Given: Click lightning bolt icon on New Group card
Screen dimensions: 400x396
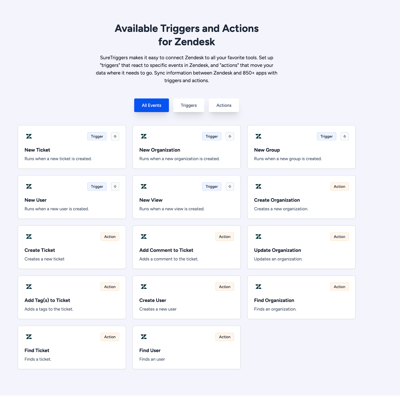Looking at the screenshot, I should pos(344,136).
